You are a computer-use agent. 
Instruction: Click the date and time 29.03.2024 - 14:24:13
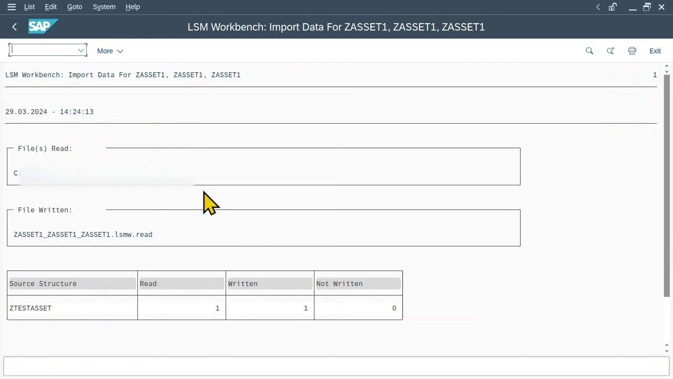[x=49, y=112]
